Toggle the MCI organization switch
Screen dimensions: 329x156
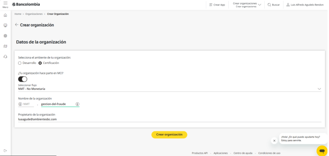tap(23, 79)
